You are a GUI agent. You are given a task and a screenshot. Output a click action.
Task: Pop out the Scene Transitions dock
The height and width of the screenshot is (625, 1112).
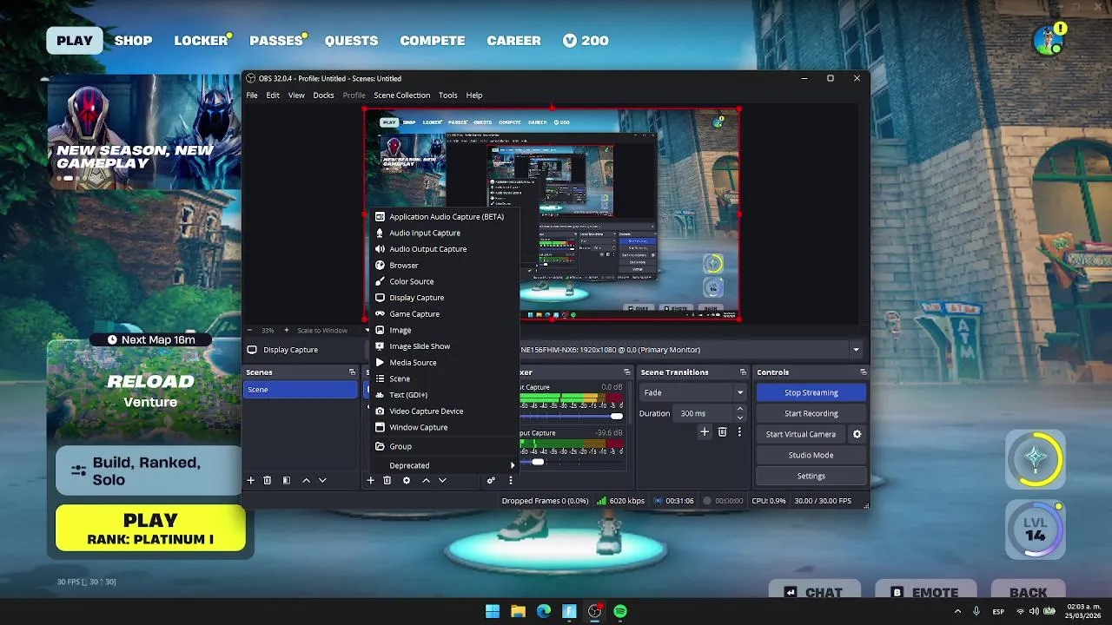point(743,372)
